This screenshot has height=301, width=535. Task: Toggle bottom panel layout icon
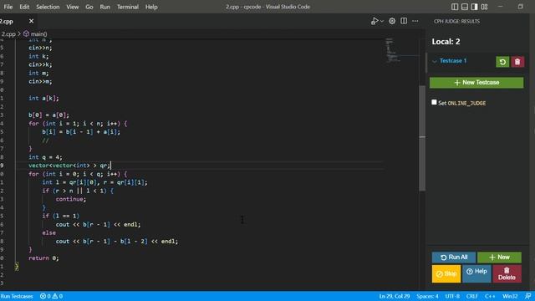coord(465,7)
